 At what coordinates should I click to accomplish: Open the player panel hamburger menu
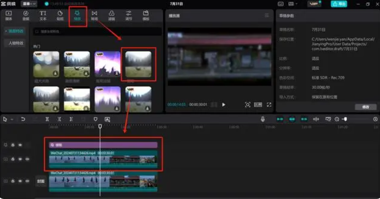(x=267, y=16)
